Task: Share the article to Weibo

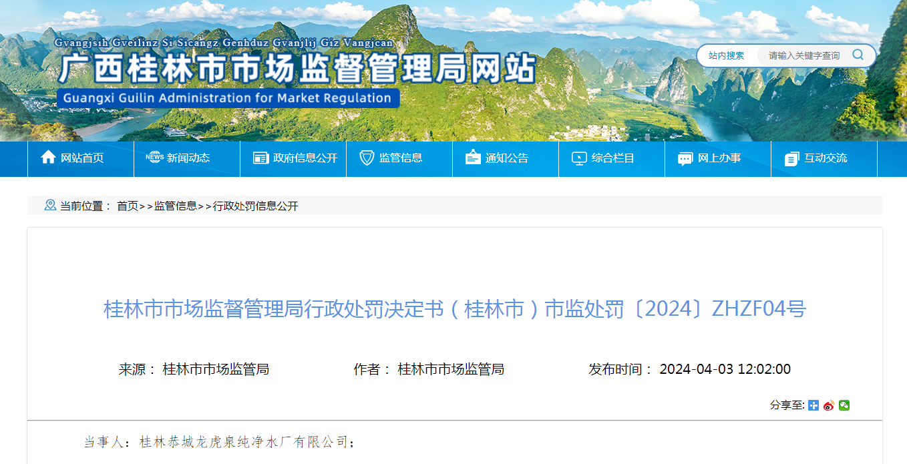Action: [x=829, y=405]
